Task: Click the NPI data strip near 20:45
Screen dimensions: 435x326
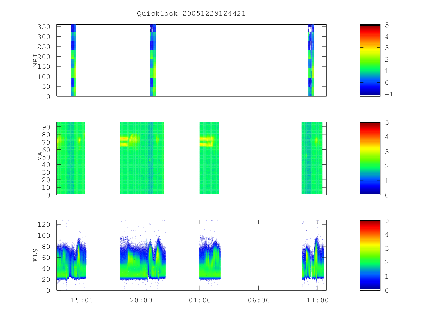Action: pyautogui.click(x=153, y=60)
